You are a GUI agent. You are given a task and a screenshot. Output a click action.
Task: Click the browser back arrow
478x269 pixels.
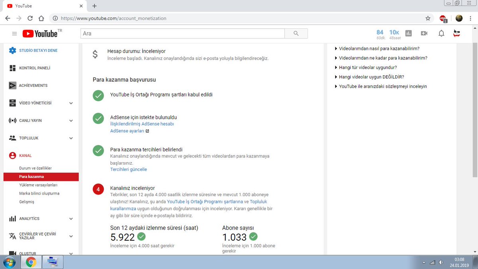click(8, 18)
